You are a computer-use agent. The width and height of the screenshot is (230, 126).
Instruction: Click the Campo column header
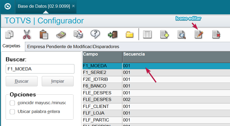point(102,57)
